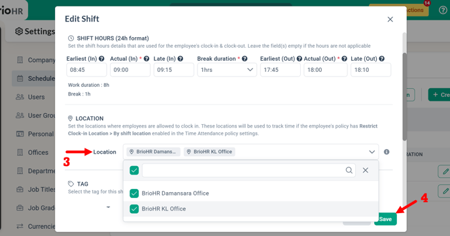450x236 pixels.
Task: Open the Break duration dropdown
Action: click(227, 70)
